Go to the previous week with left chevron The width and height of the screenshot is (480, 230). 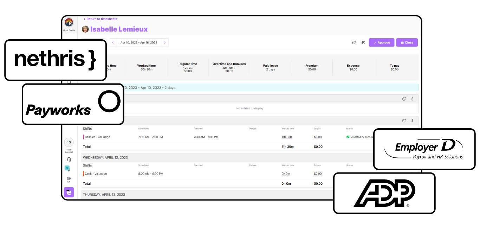point(113,42)
